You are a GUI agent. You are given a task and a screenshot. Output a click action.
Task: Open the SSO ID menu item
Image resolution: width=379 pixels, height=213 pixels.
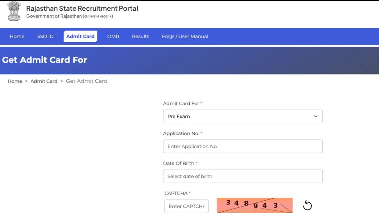[45, 36]
